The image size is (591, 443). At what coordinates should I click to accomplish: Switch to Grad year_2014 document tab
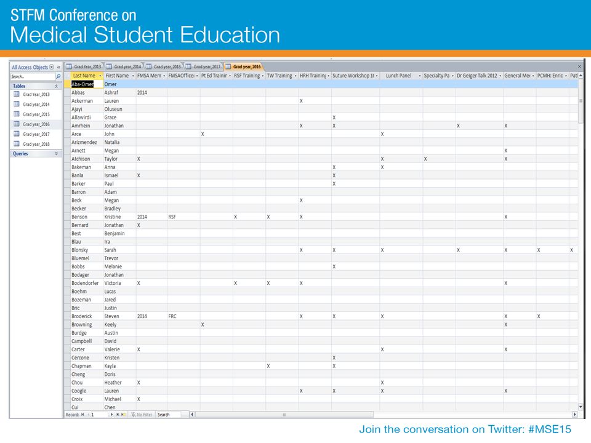click(x=124, y=66)
